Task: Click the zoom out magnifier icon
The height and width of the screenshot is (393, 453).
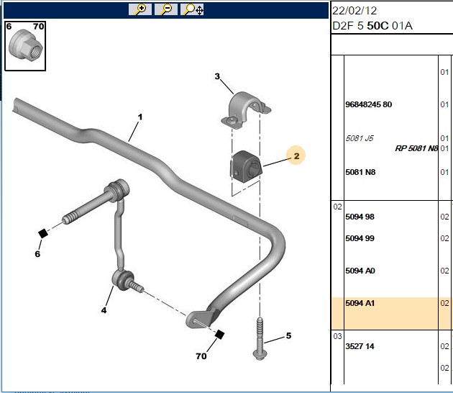Action: coord(166,9)
